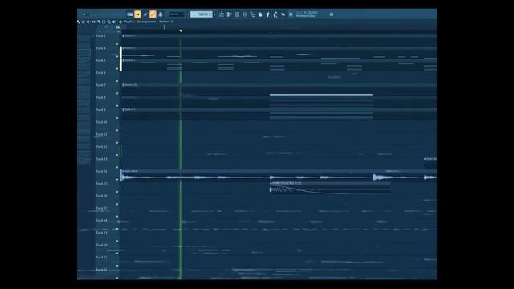Click the arrow icon near toolbar end
This screenshot has height=289, width=514.
284,14
